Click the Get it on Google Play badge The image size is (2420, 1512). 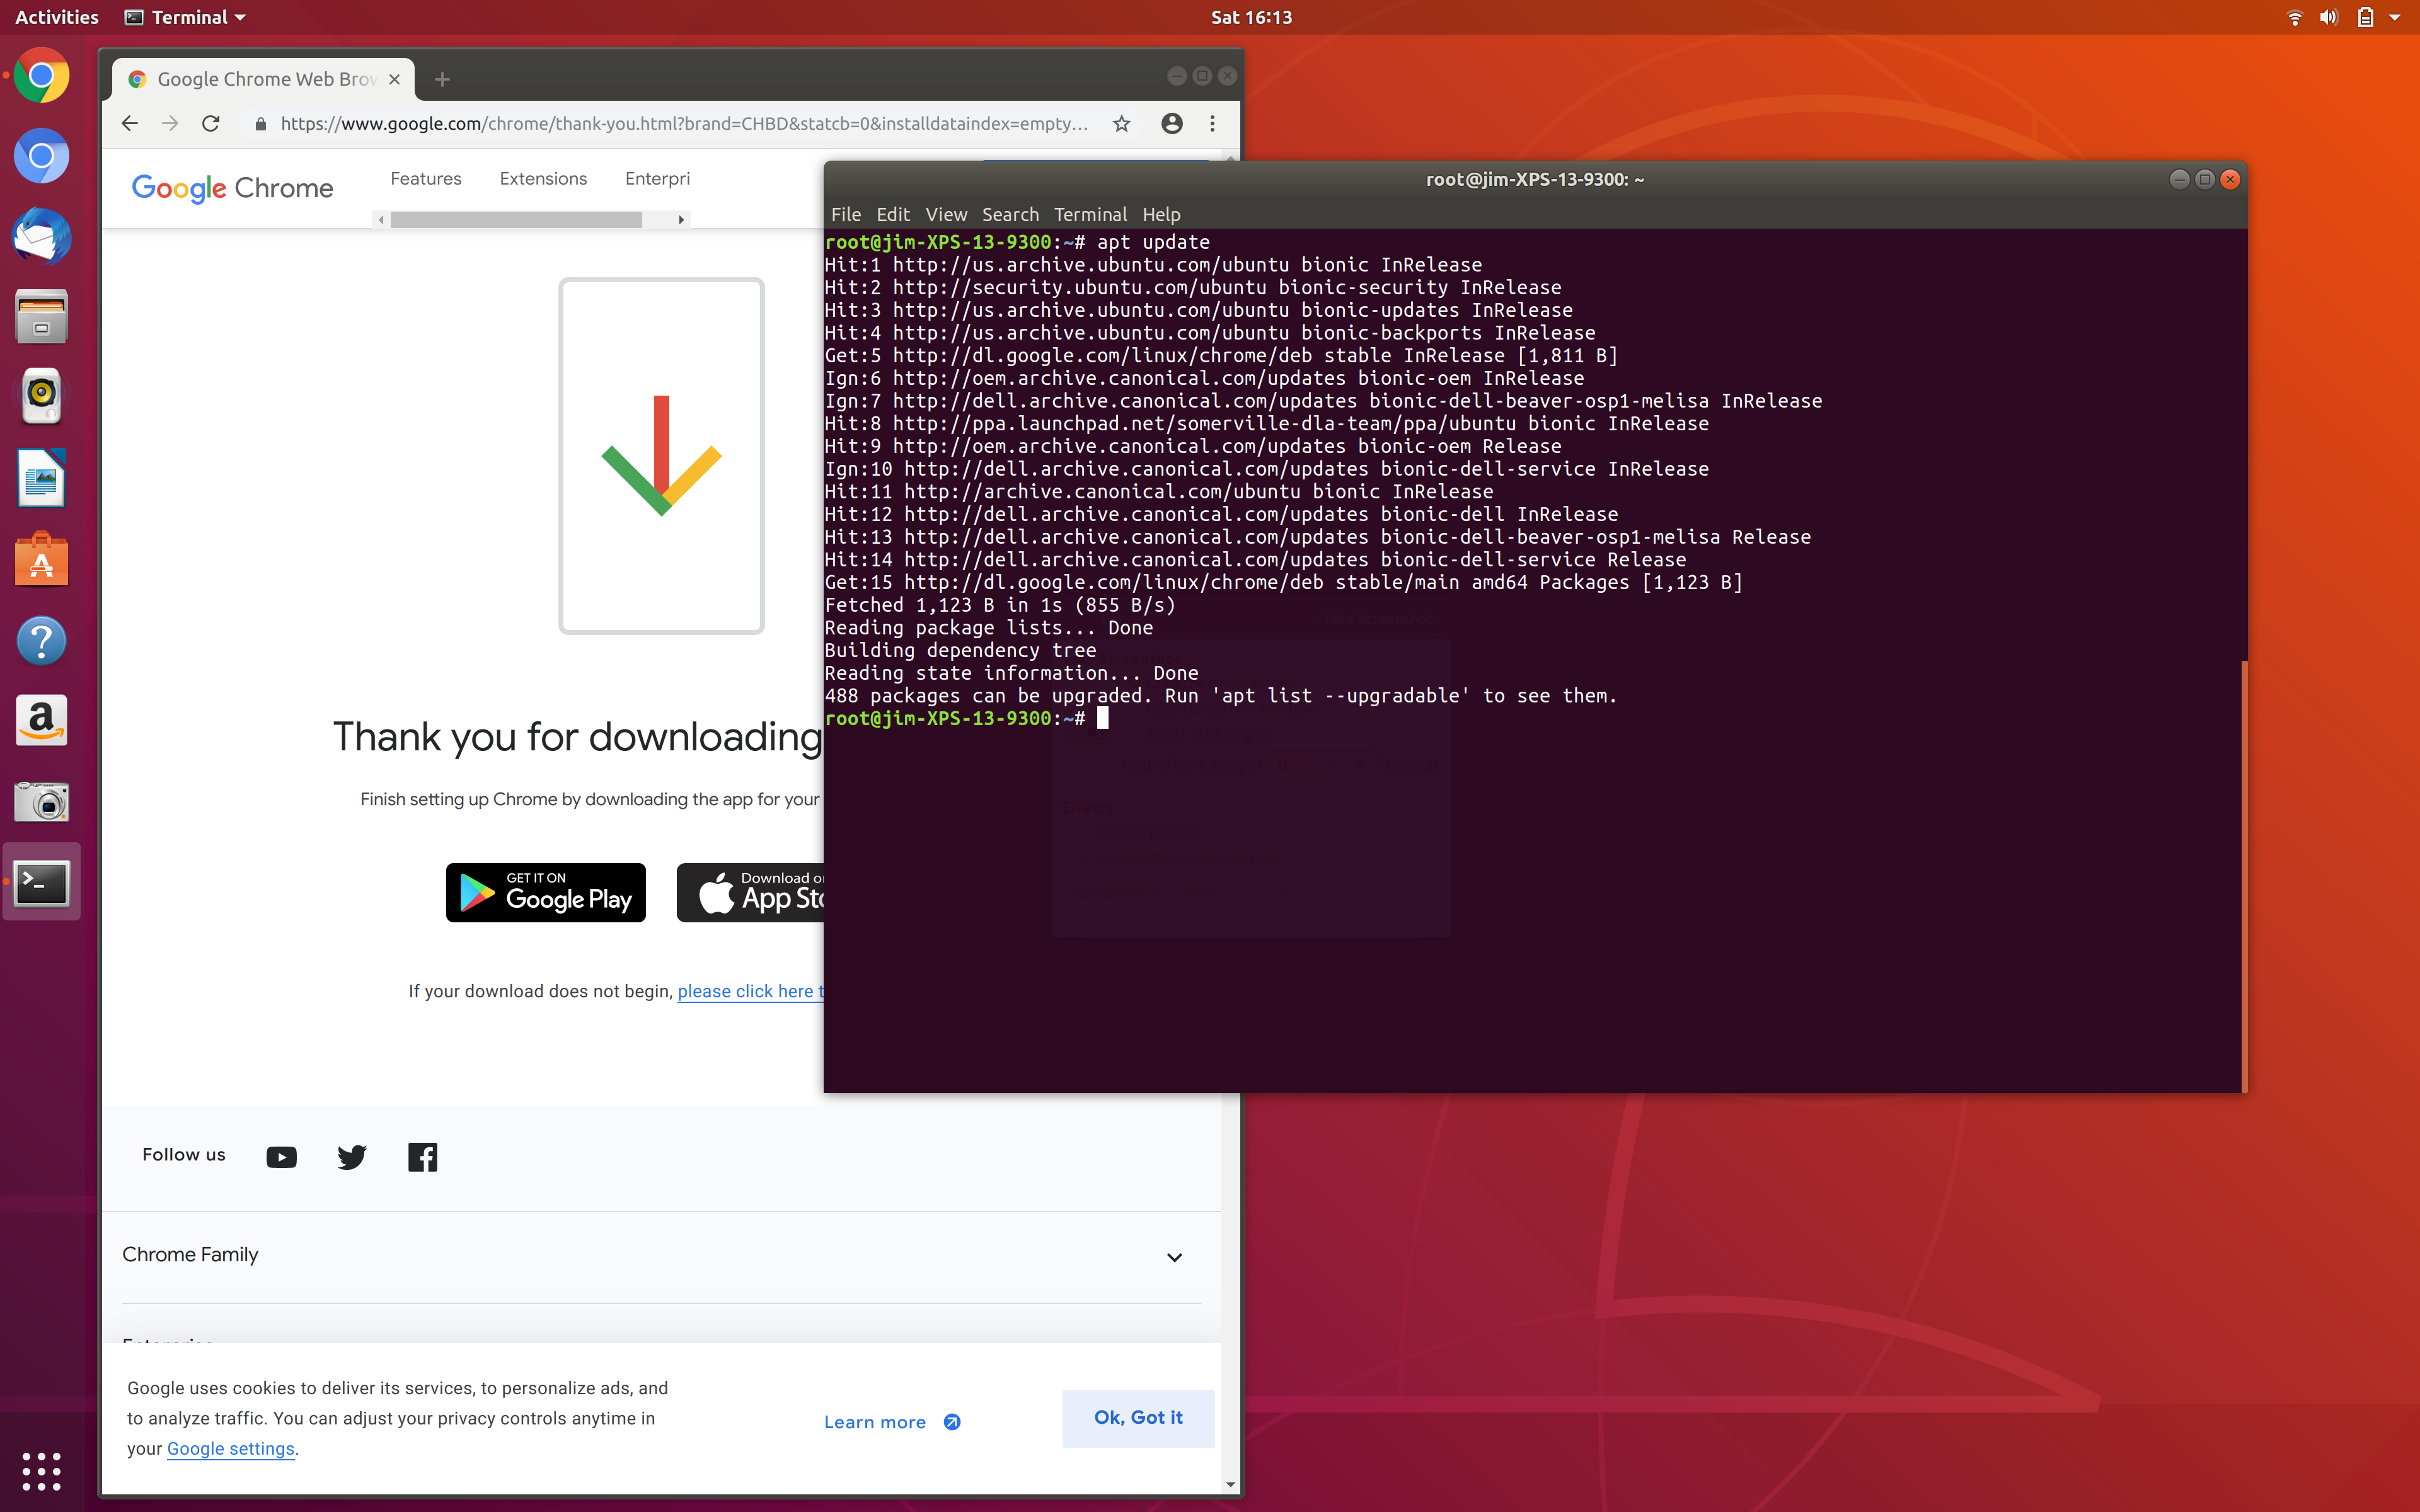[546, 892]
